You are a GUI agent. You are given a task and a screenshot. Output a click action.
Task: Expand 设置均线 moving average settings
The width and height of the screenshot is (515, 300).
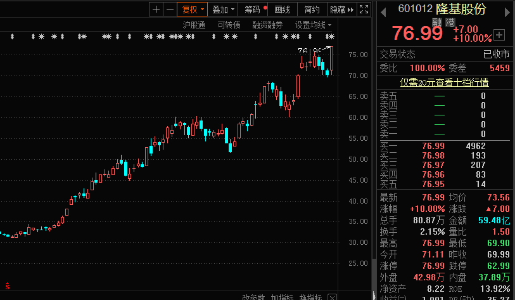pos(313,25)
